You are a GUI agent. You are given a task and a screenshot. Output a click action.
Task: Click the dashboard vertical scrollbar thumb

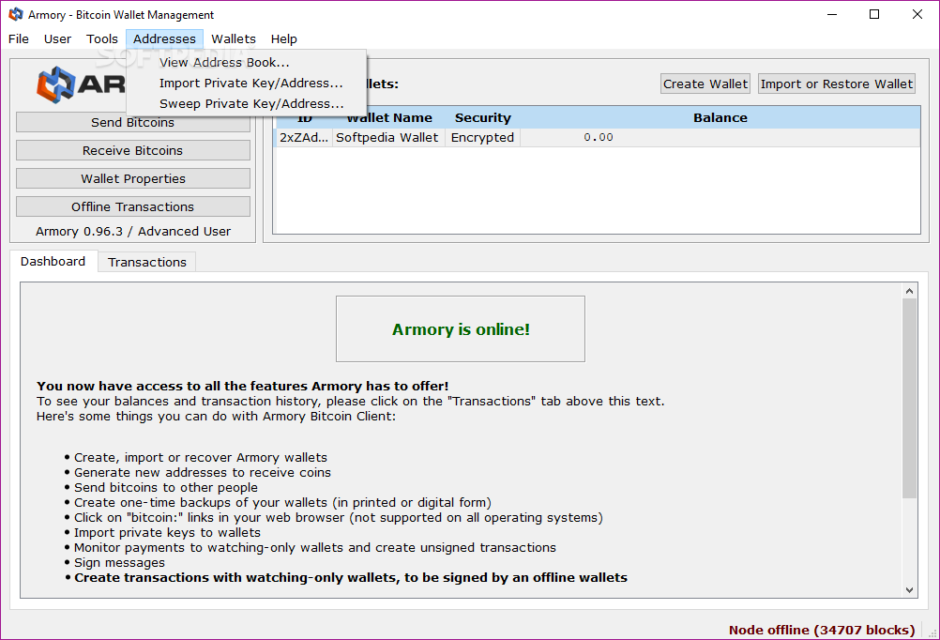(x=909, y=398)
